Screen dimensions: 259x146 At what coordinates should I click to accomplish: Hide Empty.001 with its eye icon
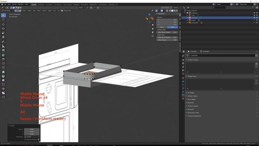[x=257, y=23]
